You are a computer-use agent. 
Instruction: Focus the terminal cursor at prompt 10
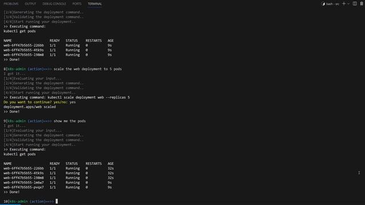tap(56, 201)
